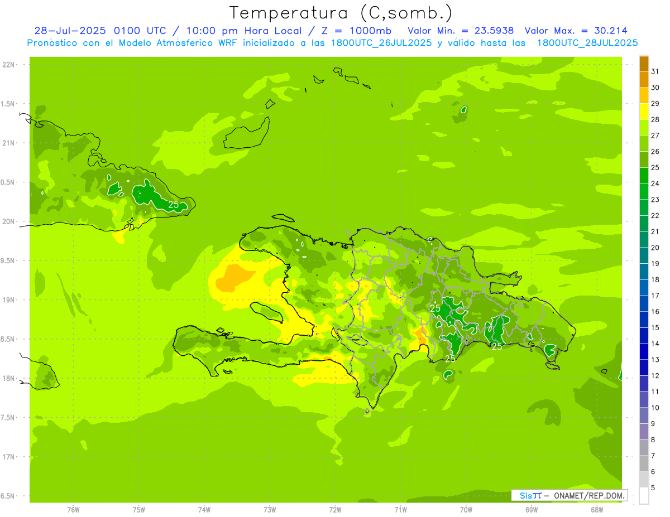The image size is (670, 517).
Task: Click the '69W' longitude axis label
Action: point(532,510)
